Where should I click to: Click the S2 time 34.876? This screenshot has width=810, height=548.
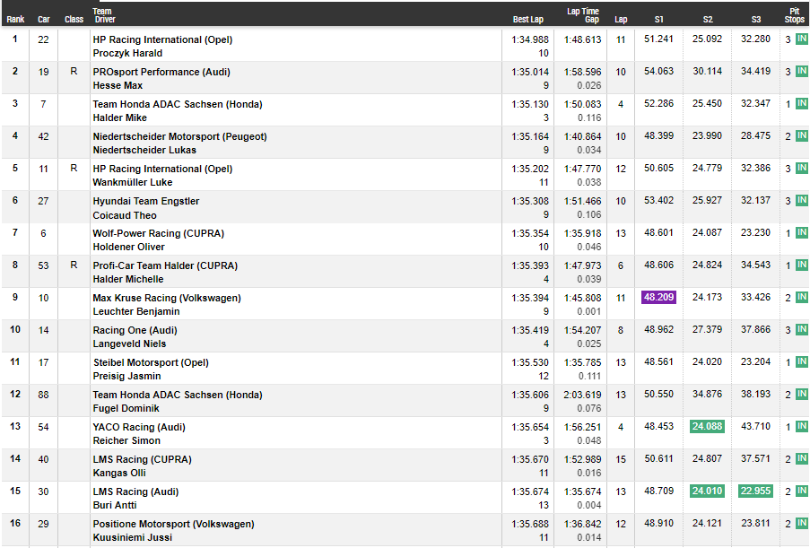point(707,394)
